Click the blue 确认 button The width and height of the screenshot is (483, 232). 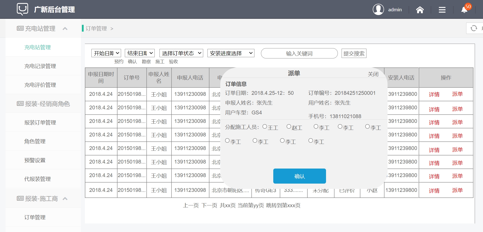(299, 176)
